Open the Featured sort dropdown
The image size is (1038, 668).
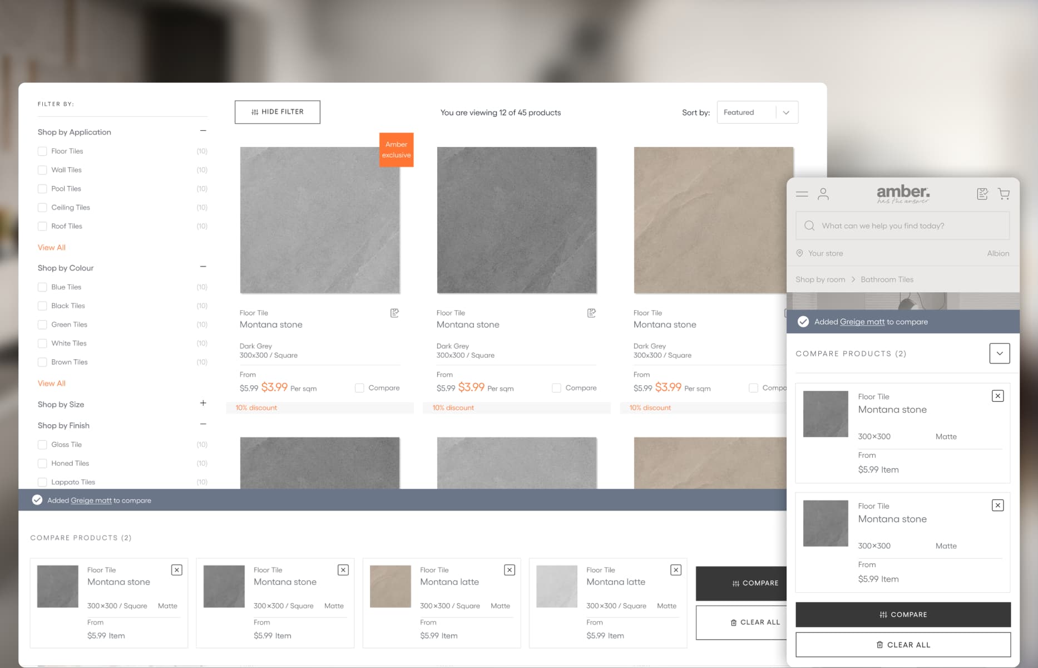(757, 112)
